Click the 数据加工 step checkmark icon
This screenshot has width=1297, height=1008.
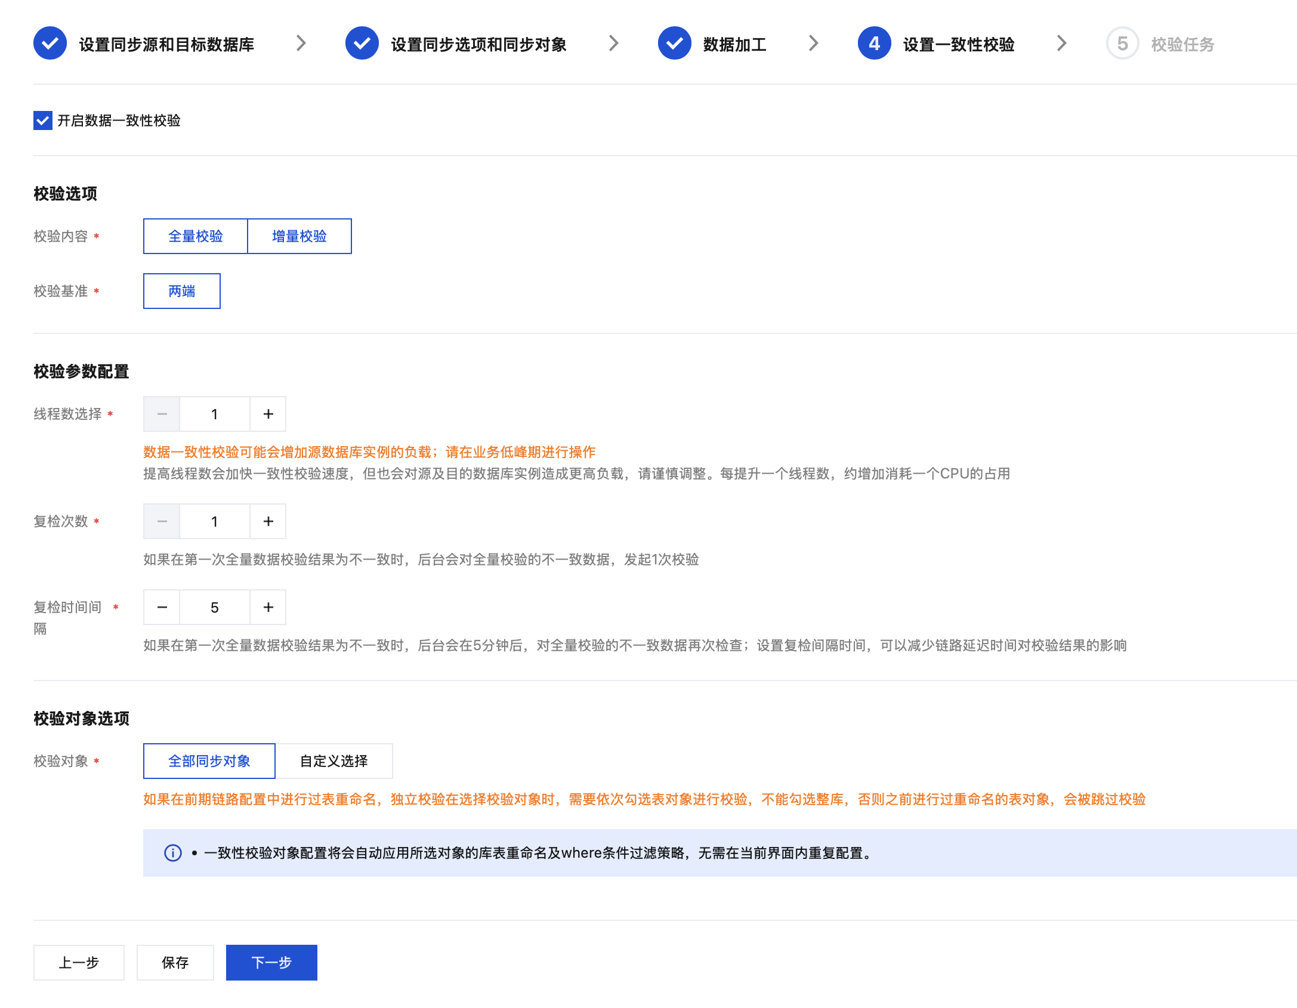click(674, 44)
